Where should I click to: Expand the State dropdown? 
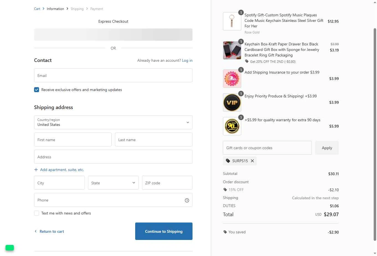[x=113, y=183]
